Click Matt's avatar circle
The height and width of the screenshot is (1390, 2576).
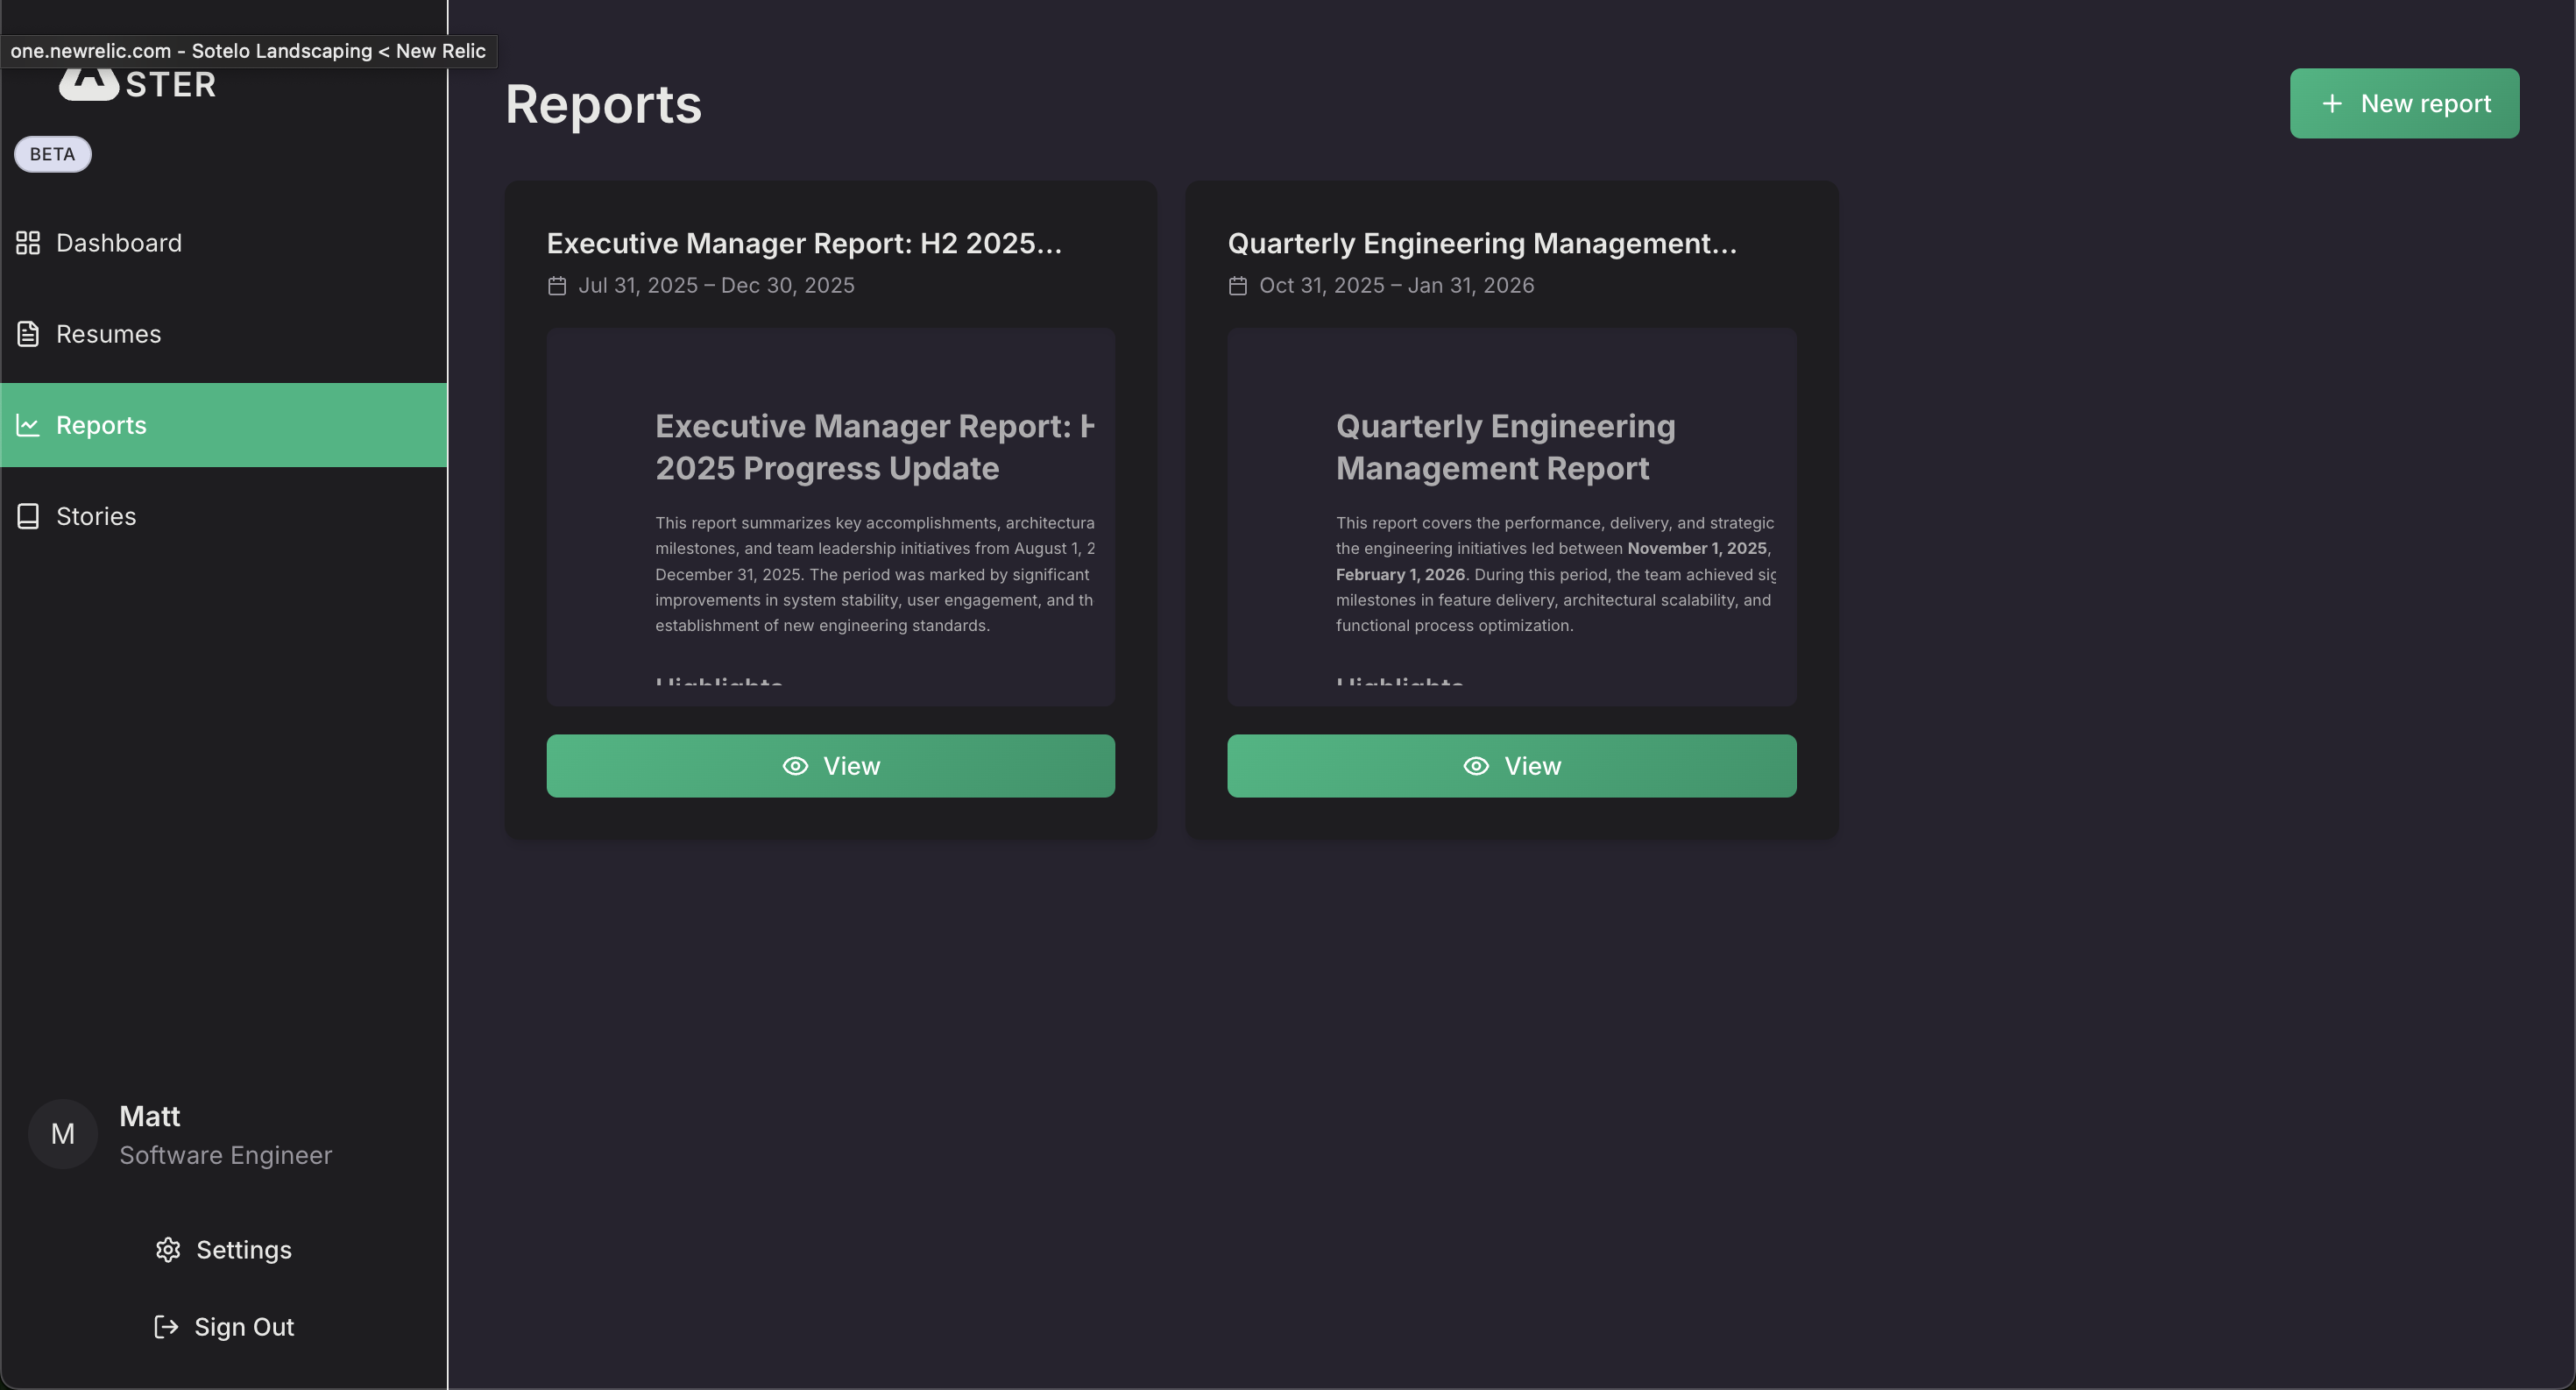(63, 1134)
